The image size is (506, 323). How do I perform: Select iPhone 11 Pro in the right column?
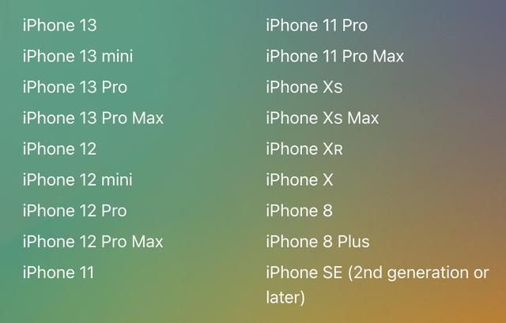316,25
